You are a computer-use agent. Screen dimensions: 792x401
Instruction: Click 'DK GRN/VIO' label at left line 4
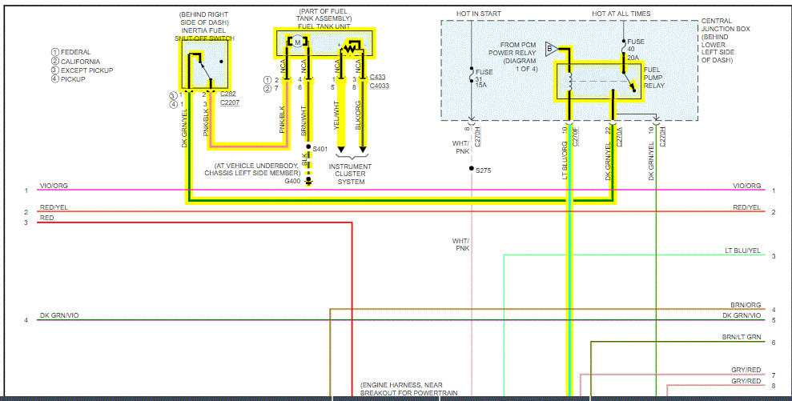pos(59,315)
